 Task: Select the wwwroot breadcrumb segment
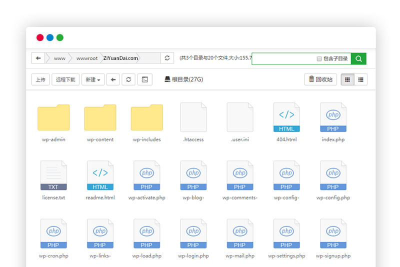click(x=86, y=58)
